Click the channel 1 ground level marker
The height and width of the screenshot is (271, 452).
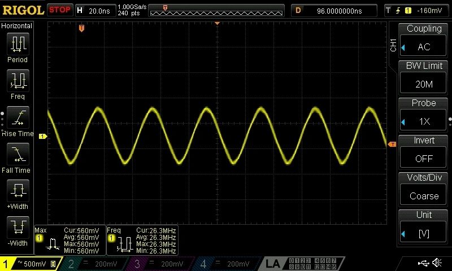click(x=43, y=136)
